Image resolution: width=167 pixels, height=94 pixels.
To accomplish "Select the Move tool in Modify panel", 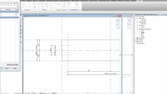I will click(x=35, y=7).
